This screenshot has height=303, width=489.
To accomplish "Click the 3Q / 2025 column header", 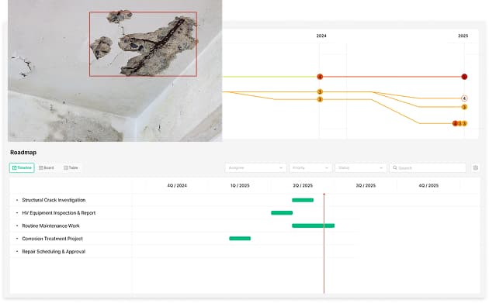I will [366, 185].
